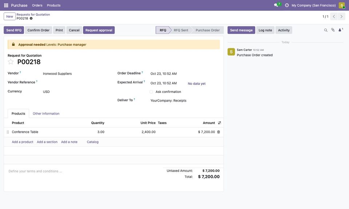
Task: Switch to the Other Information tab
Action: (x=46, y=114)
